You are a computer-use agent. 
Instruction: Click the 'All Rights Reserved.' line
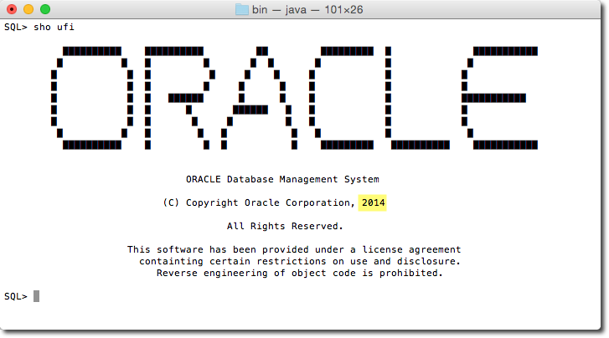tap(285, 226)
